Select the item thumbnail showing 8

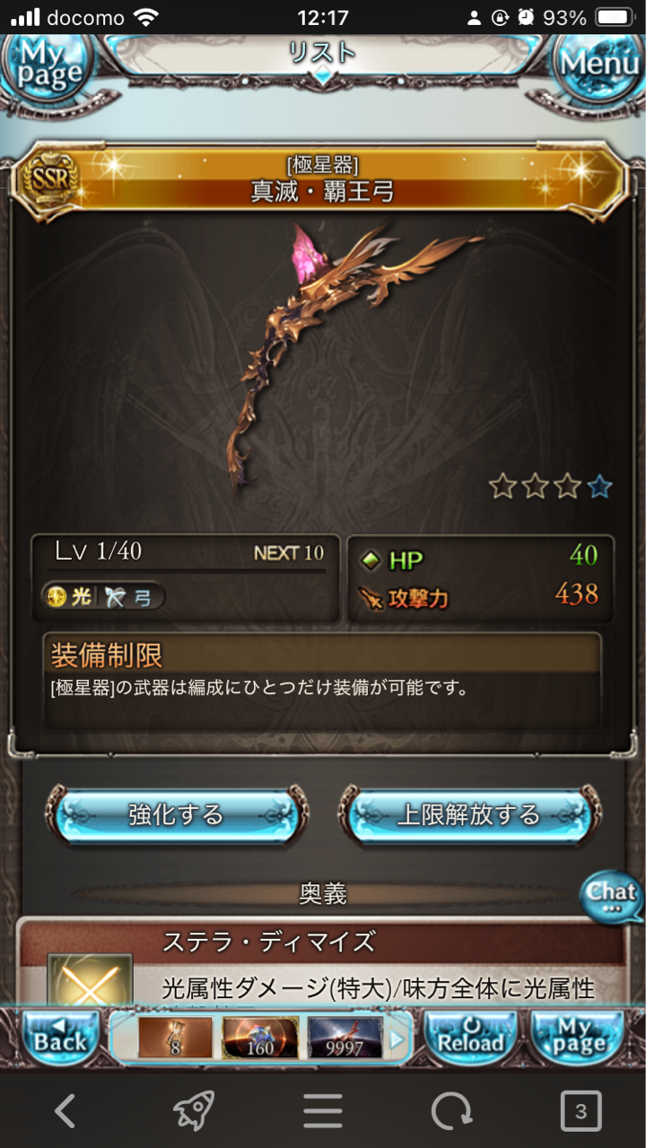pos(175,1039)
